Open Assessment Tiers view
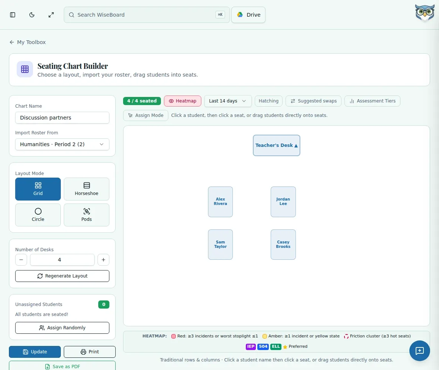This screenshot has width=439, height=370. coord(372,101)
